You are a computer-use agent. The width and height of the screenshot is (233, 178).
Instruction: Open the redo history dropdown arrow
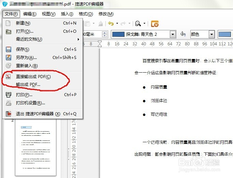tap(129, 24)
